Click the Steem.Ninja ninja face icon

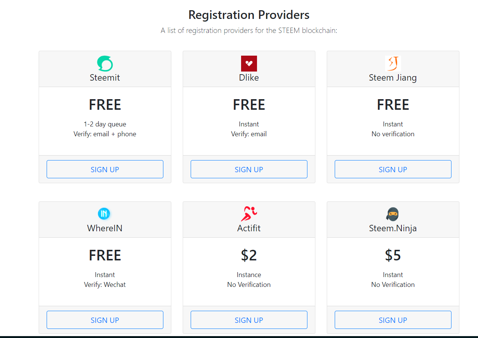[x=393, y=214]
